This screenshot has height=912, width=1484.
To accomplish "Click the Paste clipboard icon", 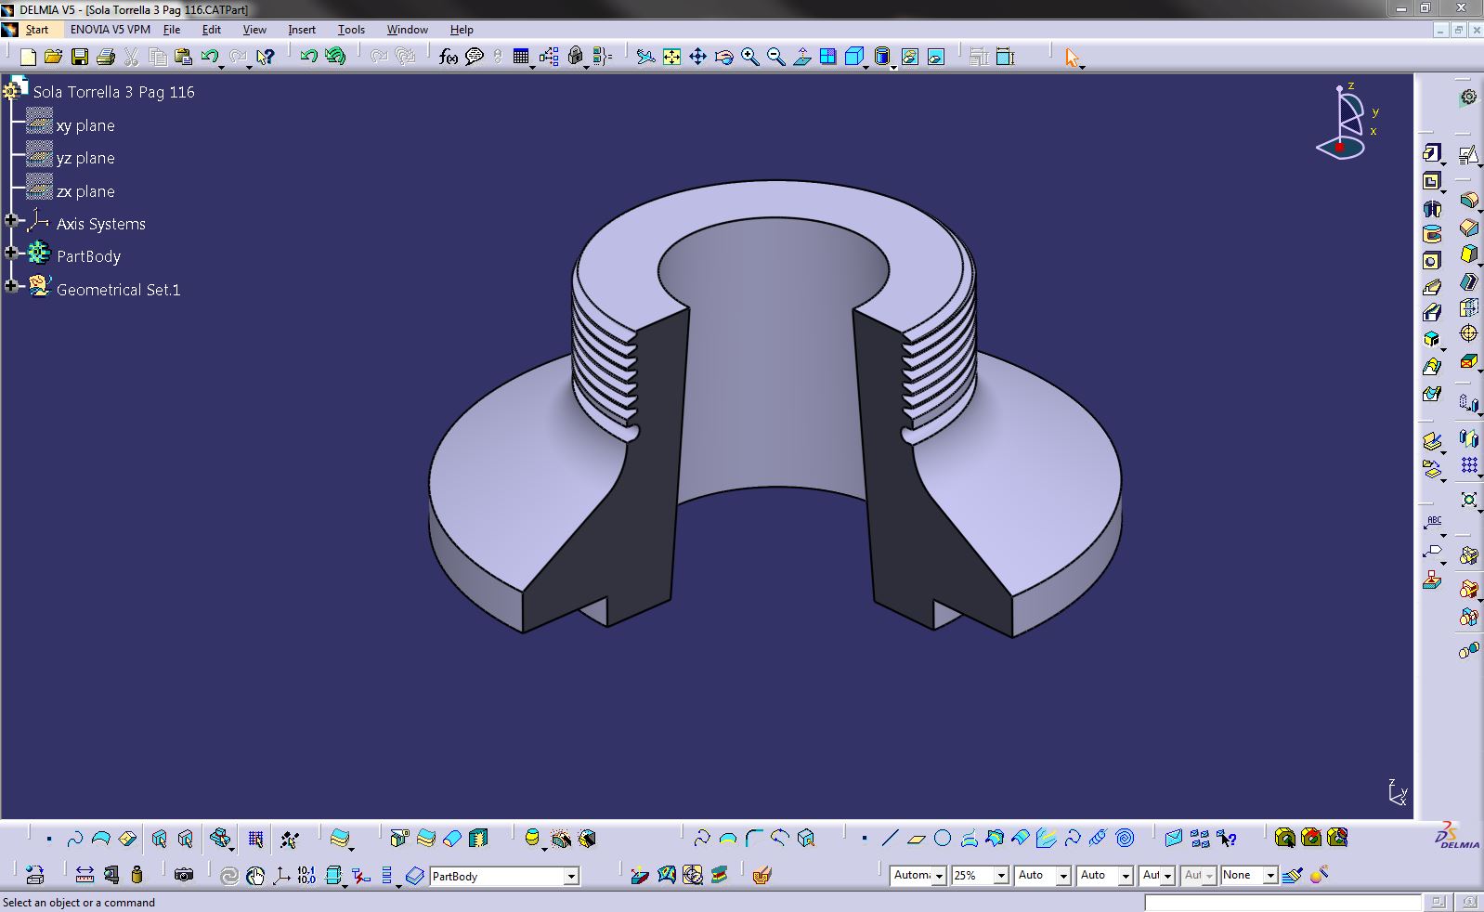I will pyautogui.click(x=183, y=57).
